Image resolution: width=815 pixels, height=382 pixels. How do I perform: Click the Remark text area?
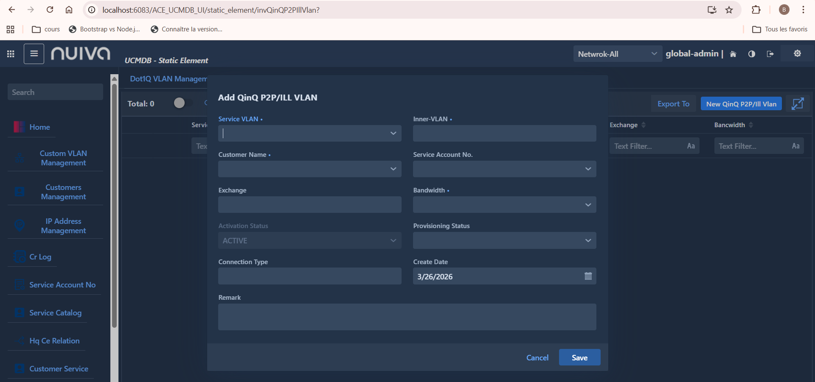407,317
